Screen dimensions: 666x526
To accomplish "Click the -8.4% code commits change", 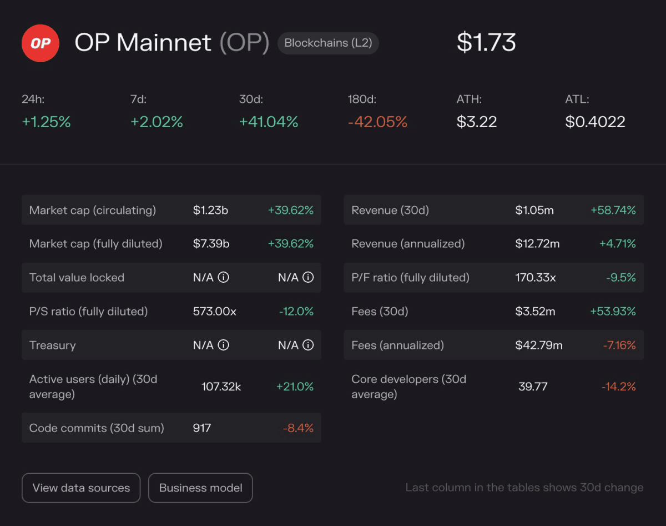I will point(298,428).
